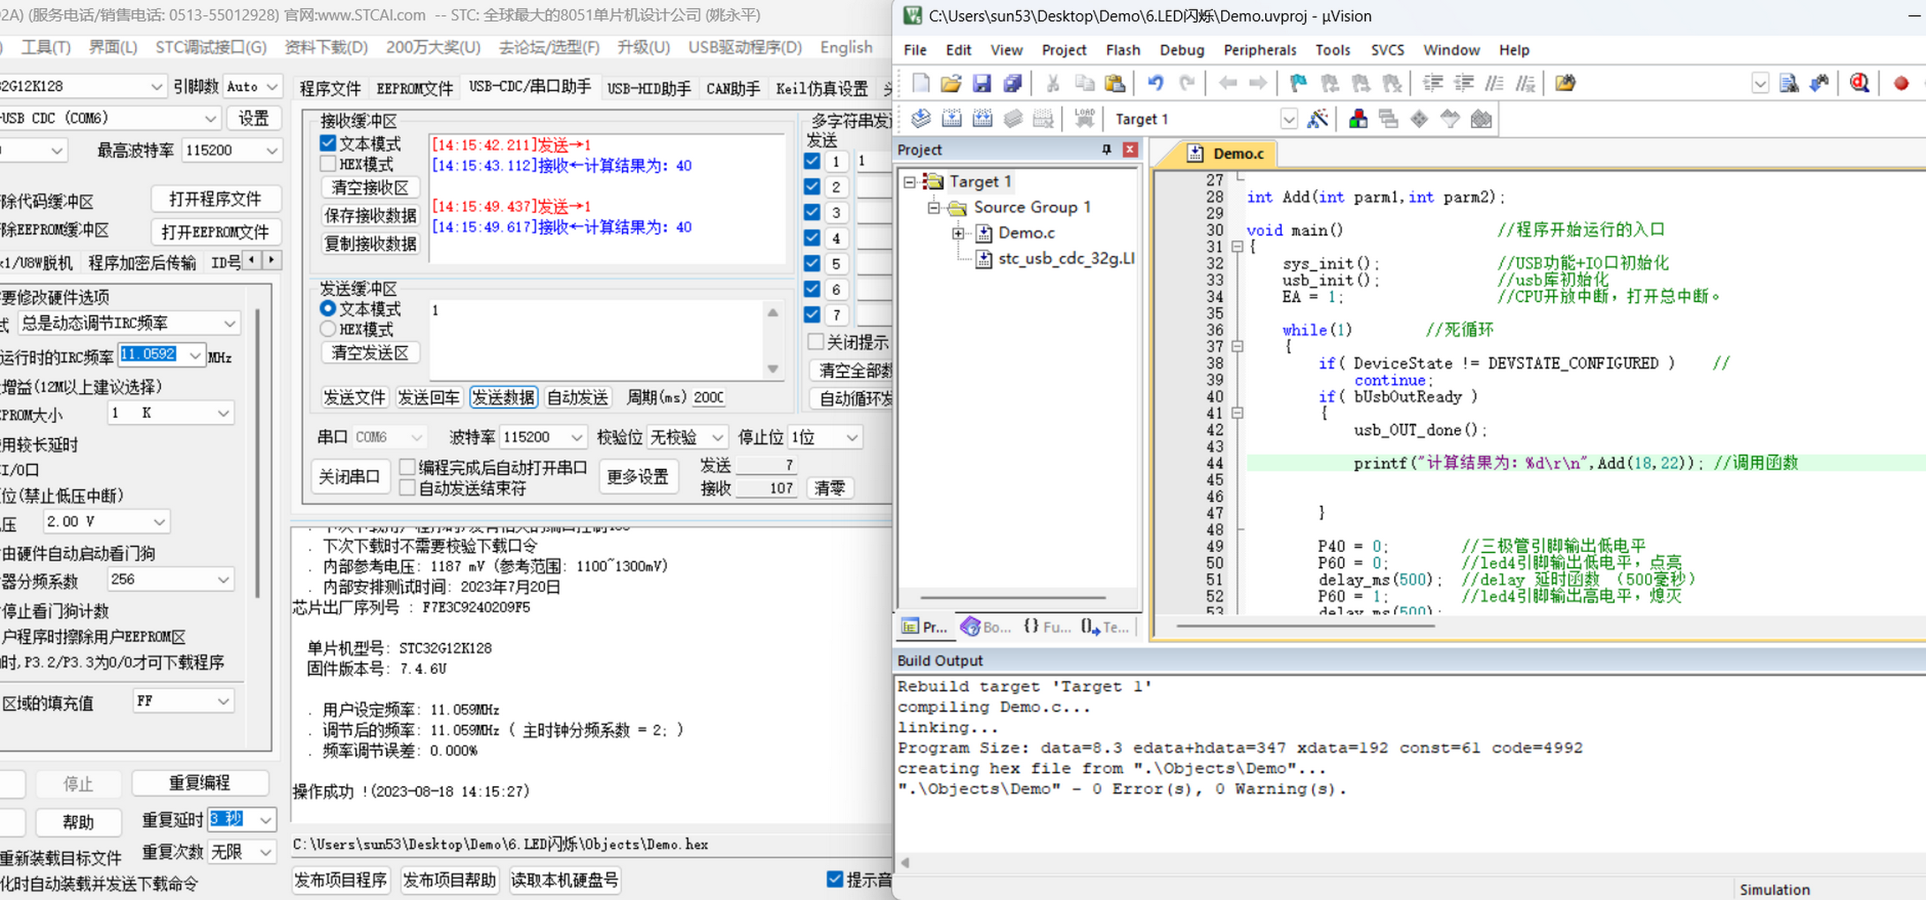Image resolution: width=1926 pixels, height=900 pixels.
Task: Open Peripherals menu in µVision
Action: click(x=1259, y=49)
